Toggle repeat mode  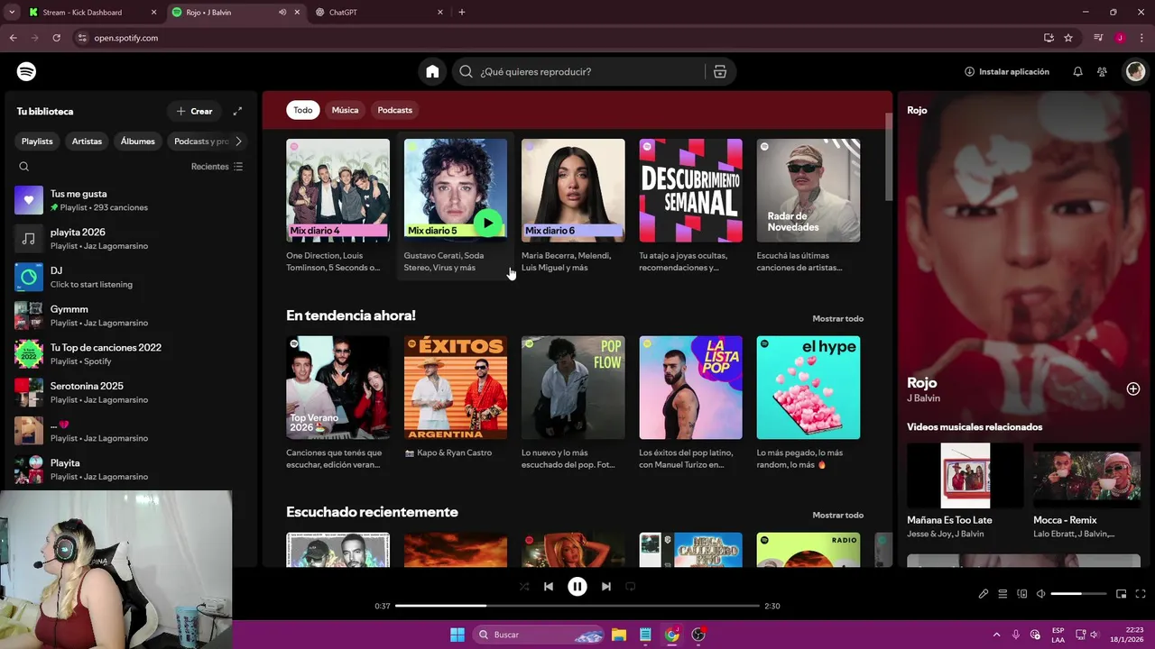[631, 586]
